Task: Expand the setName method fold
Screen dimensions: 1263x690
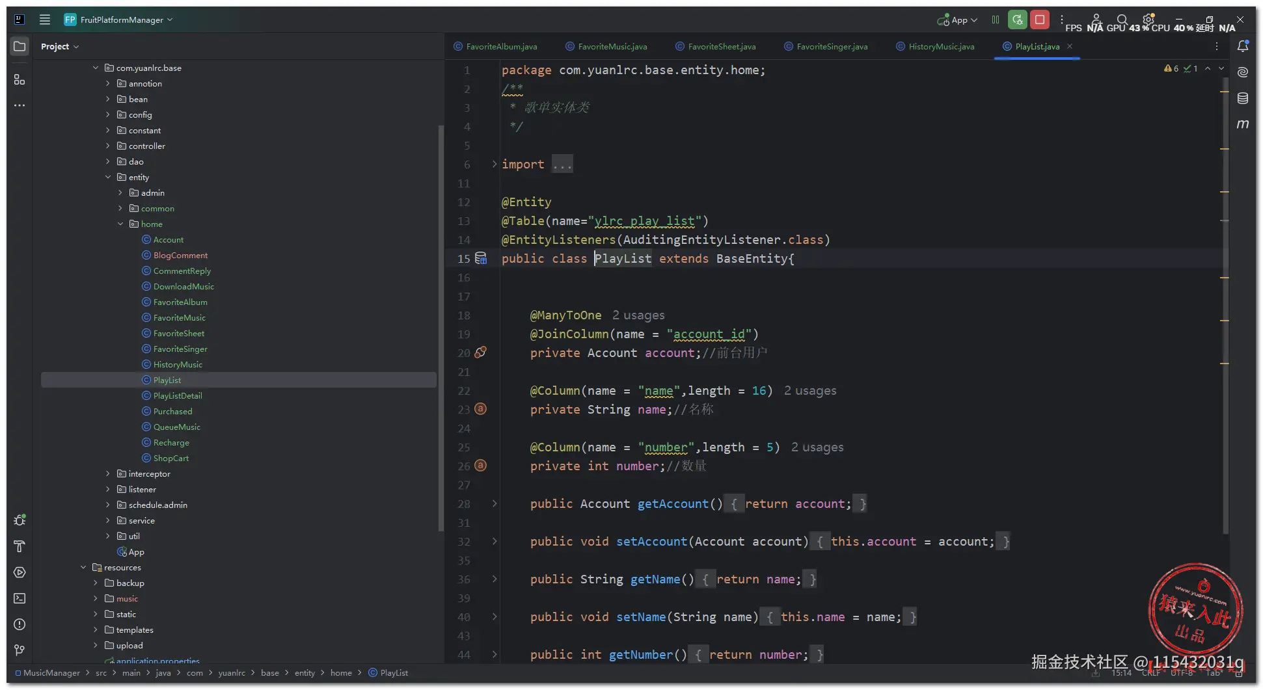Action: pyautogui.click(x=495, y=617)
